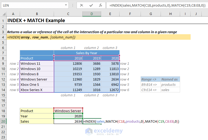
Task: Select the 'Xbox Series X' product cell
Action: click(x=37, y=90)
